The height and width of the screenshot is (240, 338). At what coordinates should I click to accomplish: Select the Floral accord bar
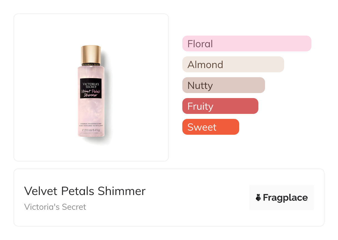tap(246, 44)
